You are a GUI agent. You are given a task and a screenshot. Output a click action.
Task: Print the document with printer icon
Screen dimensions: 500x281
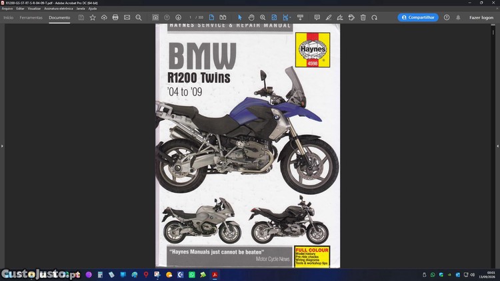(x=115, y=17)
